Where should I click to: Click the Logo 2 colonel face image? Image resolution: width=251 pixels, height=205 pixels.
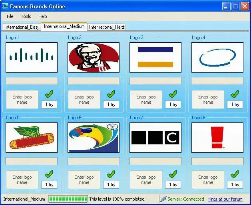point(94,57)
